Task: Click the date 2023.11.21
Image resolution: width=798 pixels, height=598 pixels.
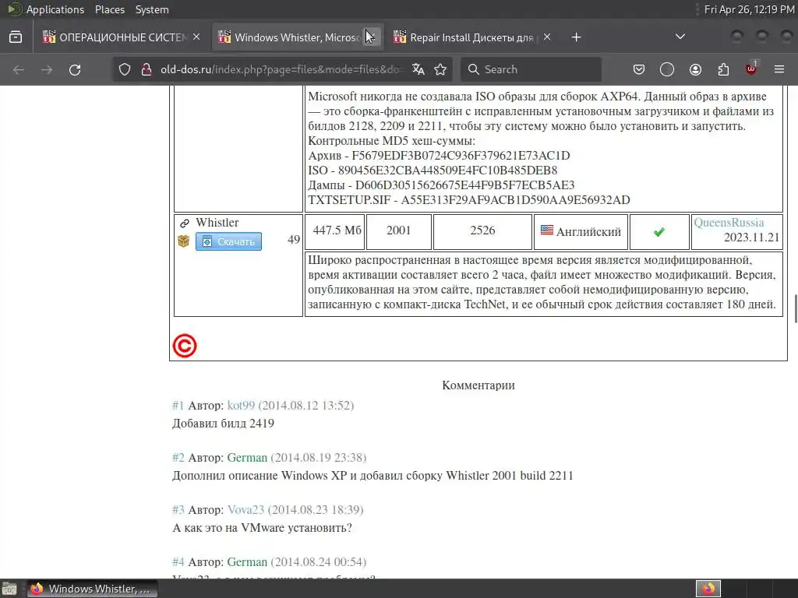Action: (752, 237)
